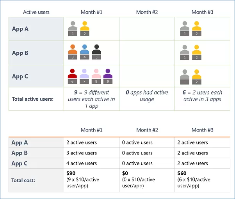Click the Month #2 header in the top table
The image size is (235, 199).
pos(147,12)
